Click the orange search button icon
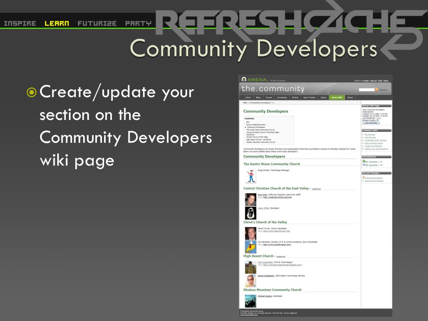 tap(377, 89)
